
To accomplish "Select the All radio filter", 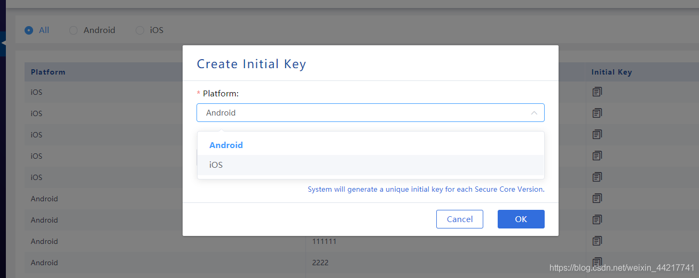I will (x=29, y=30).
